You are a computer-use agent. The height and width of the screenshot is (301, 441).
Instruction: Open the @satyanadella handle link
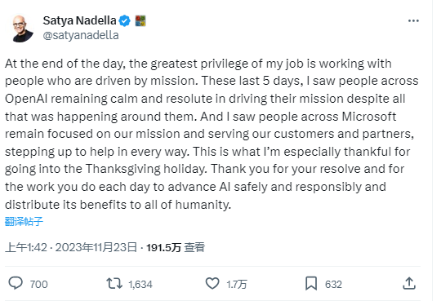(81, 35)
